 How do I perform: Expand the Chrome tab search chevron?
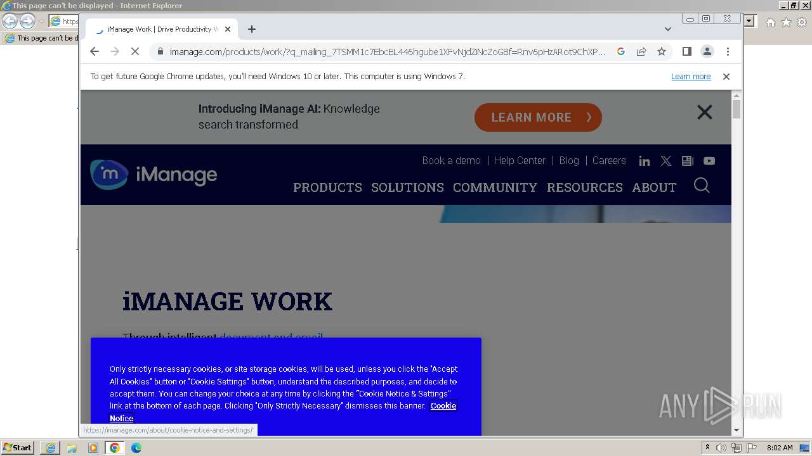[x=668, y=29]
